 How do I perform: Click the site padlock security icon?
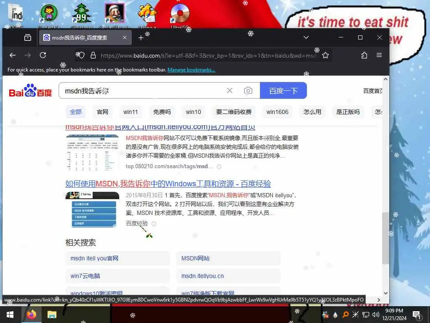pos(93,55)
